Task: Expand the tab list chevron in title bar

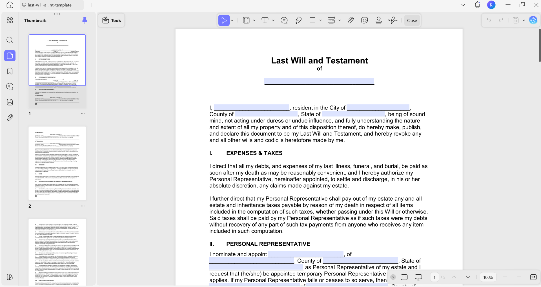Action: coord(463,5)
